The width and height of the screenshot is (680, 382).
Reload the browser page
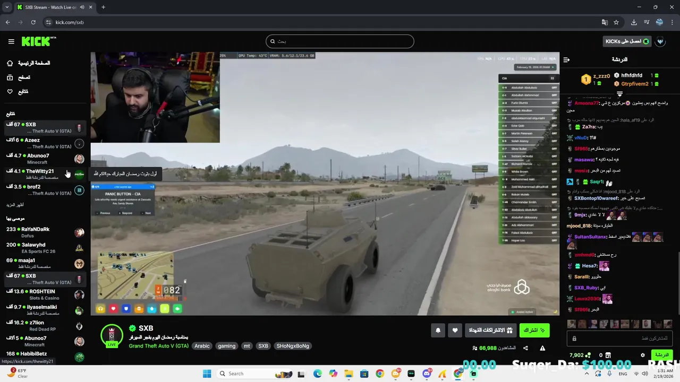[33, 22]
